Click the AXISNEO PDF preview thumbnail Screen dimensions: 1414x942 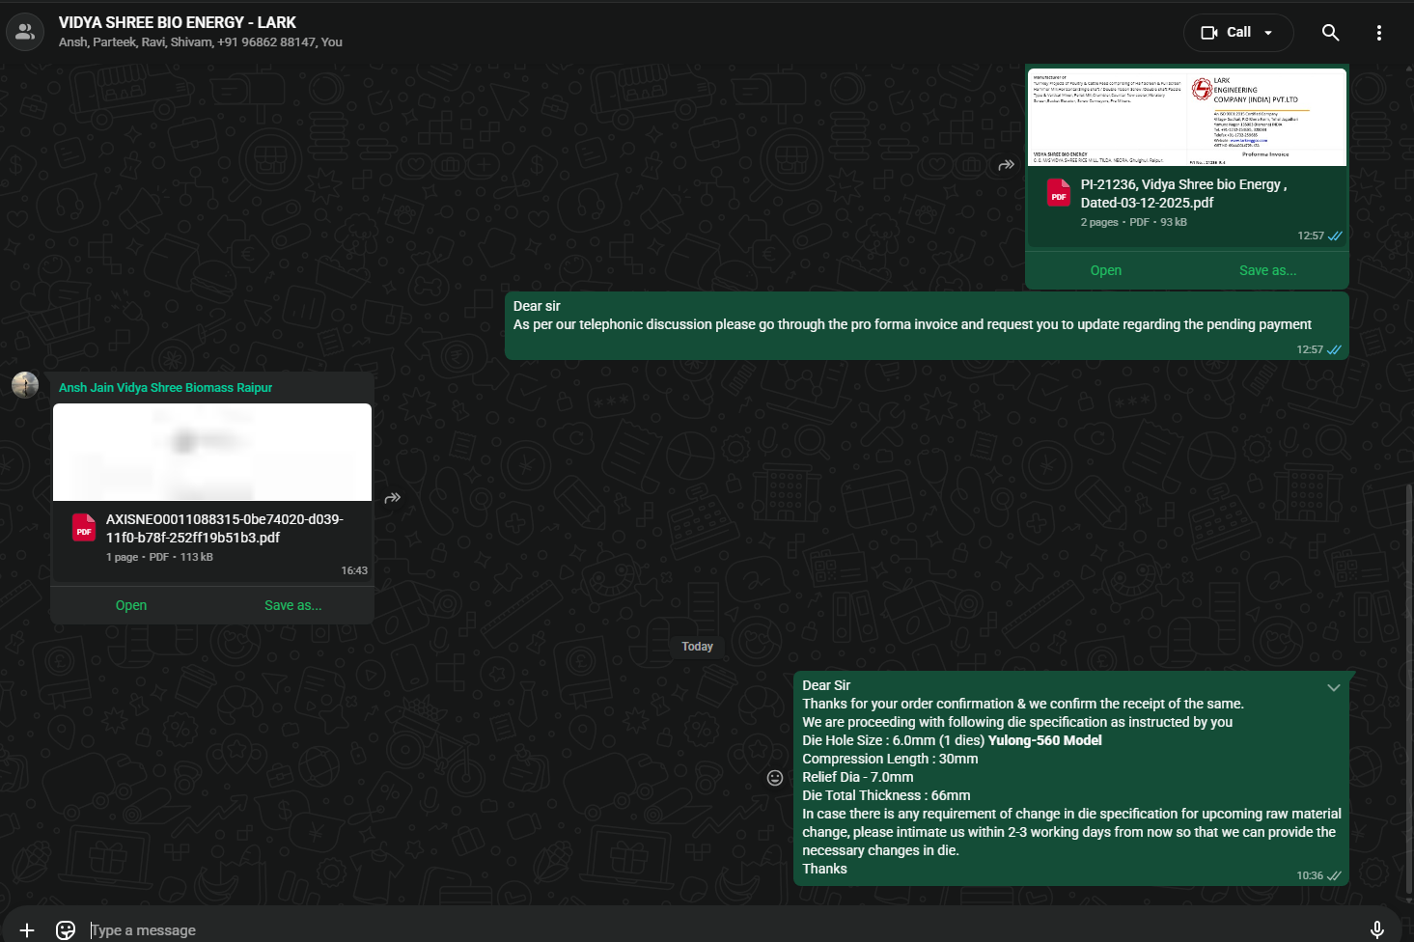pos(212,452)
